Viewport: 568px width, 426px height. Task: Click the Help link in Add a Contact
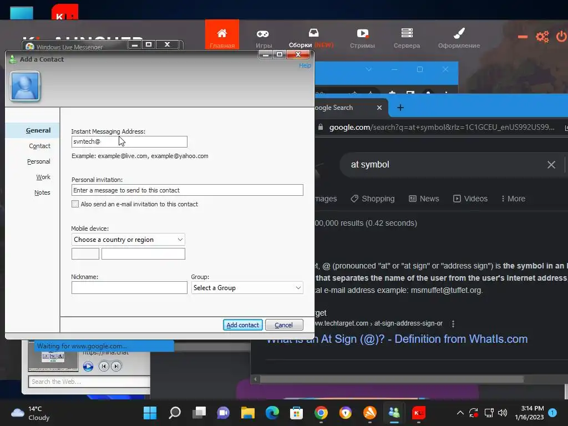coord(305,65)
